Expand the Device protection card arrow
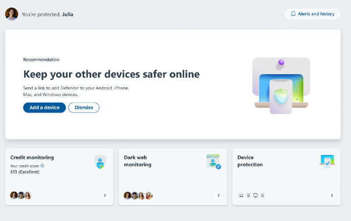The height and width of the screenshot is (221, 351). (x=332, y=196)
